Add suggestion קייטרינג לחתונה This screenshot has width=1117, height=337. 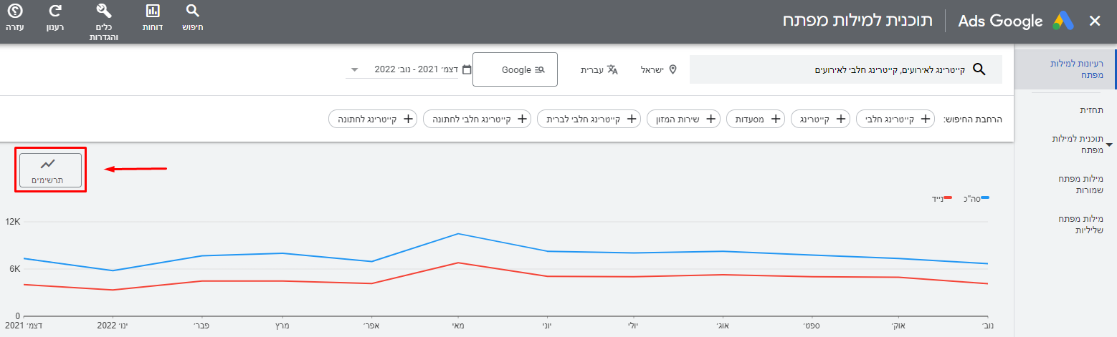pyautogui.click(x=373, y=119)
